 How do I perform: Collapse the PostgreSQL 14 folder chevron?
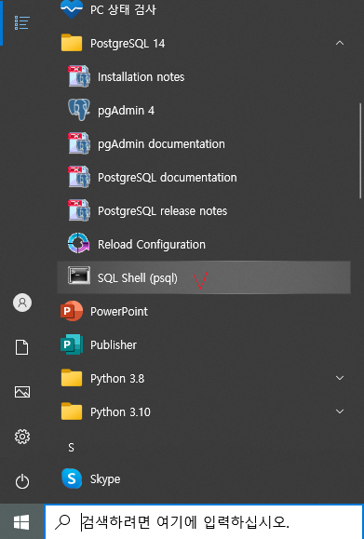[340, 43]
